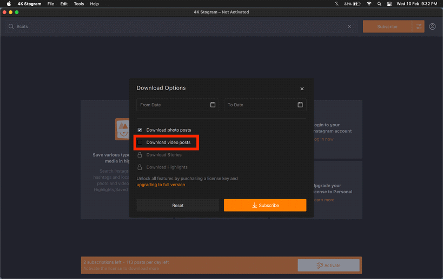This screenshot has height=279, width=443.
Task: Open Spotlight search icon
Action: 379,4
